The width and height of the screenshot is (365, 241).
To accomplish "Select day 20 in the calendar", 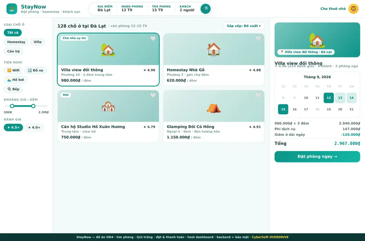I will tap(340, 109).
